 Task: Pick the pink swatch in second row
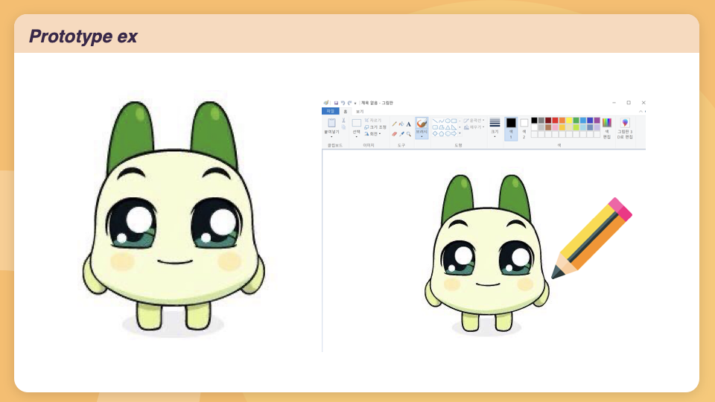coord(555,127)
